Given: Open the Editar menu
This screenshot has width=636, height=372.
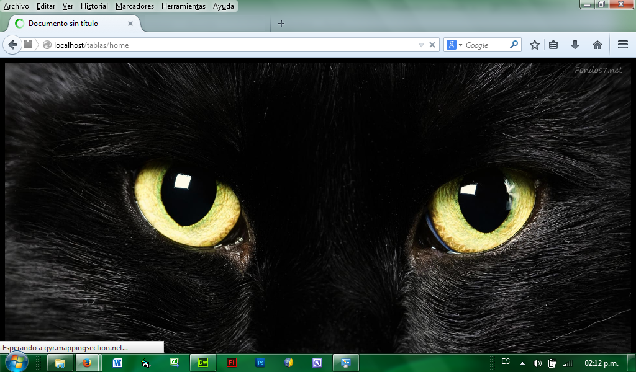Looking at the screenshot, I should click(x=46, y=6).
